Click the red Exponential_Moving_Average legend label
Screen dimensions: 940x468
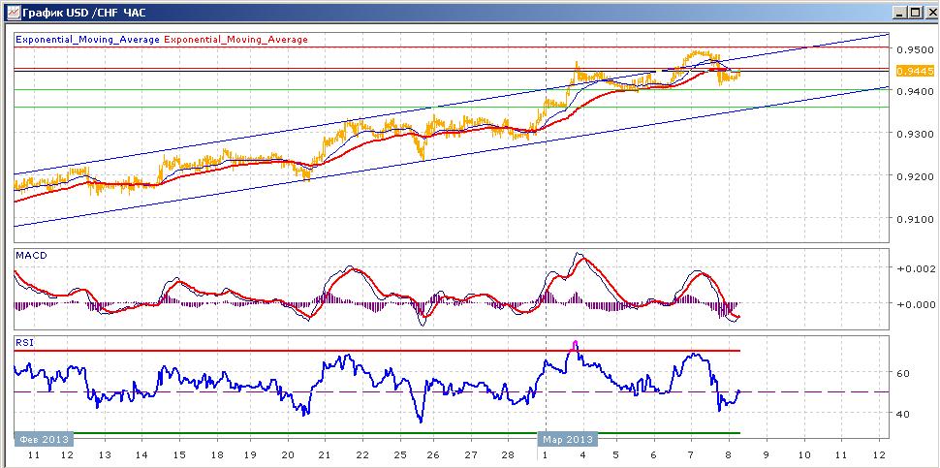click(235, 40)
